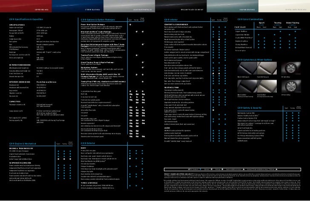Click the CX-9 Safety & Security heading
Screen dimensions: 310x201
(x=249, y=108)
